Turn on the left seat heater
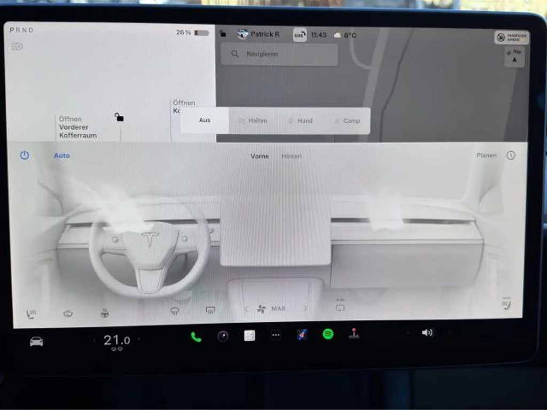 [30, 309]
